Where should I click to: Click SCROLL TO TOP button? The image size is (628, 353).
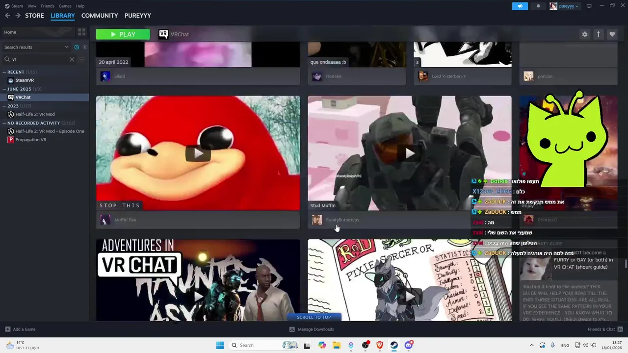pos(314,317)
